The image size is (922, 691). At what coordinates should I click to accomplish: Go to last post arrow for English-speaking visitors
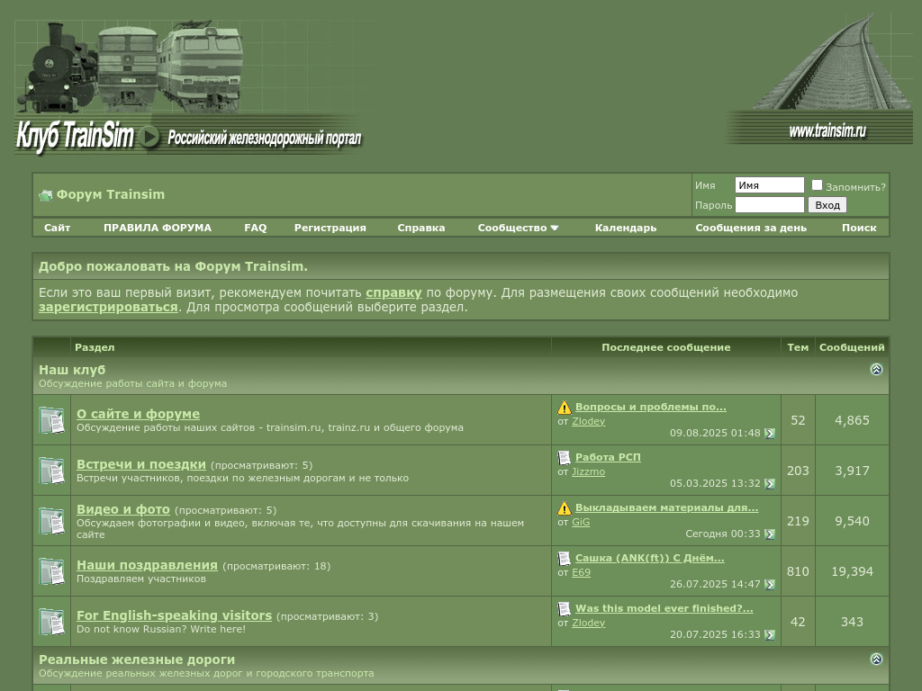coord(770,635)
